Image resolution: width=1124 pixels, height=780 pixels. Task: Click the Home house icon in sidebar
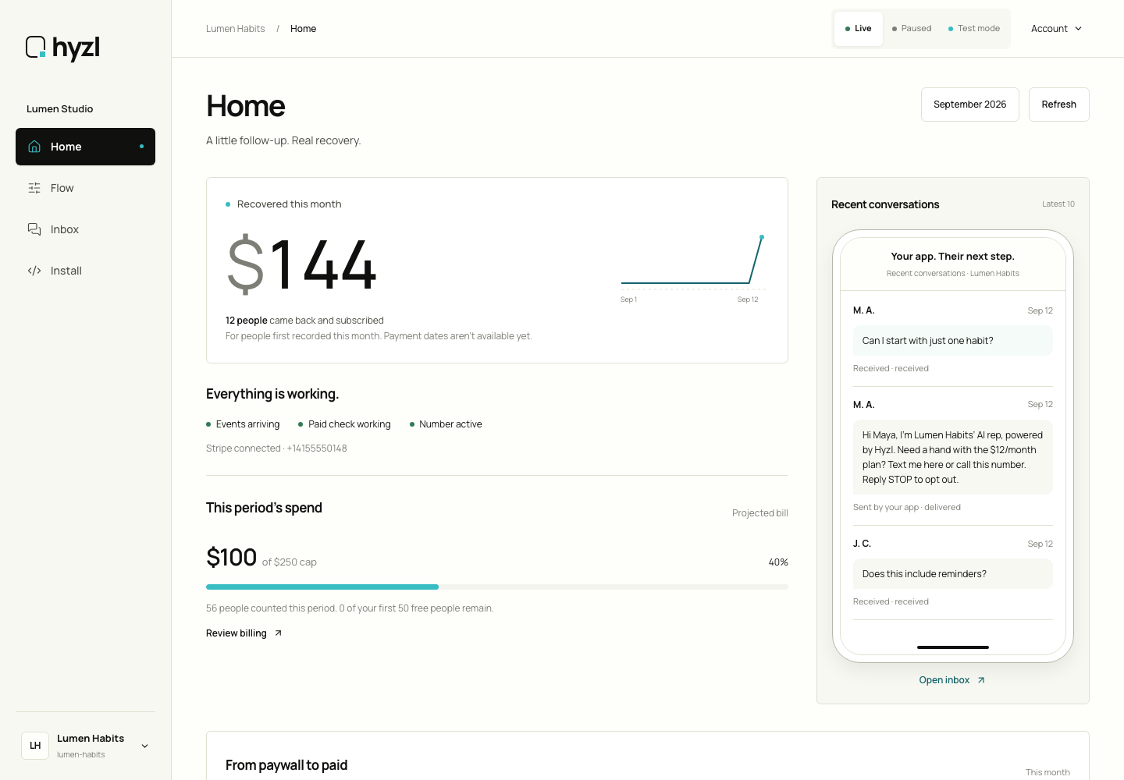click(34, 147)
